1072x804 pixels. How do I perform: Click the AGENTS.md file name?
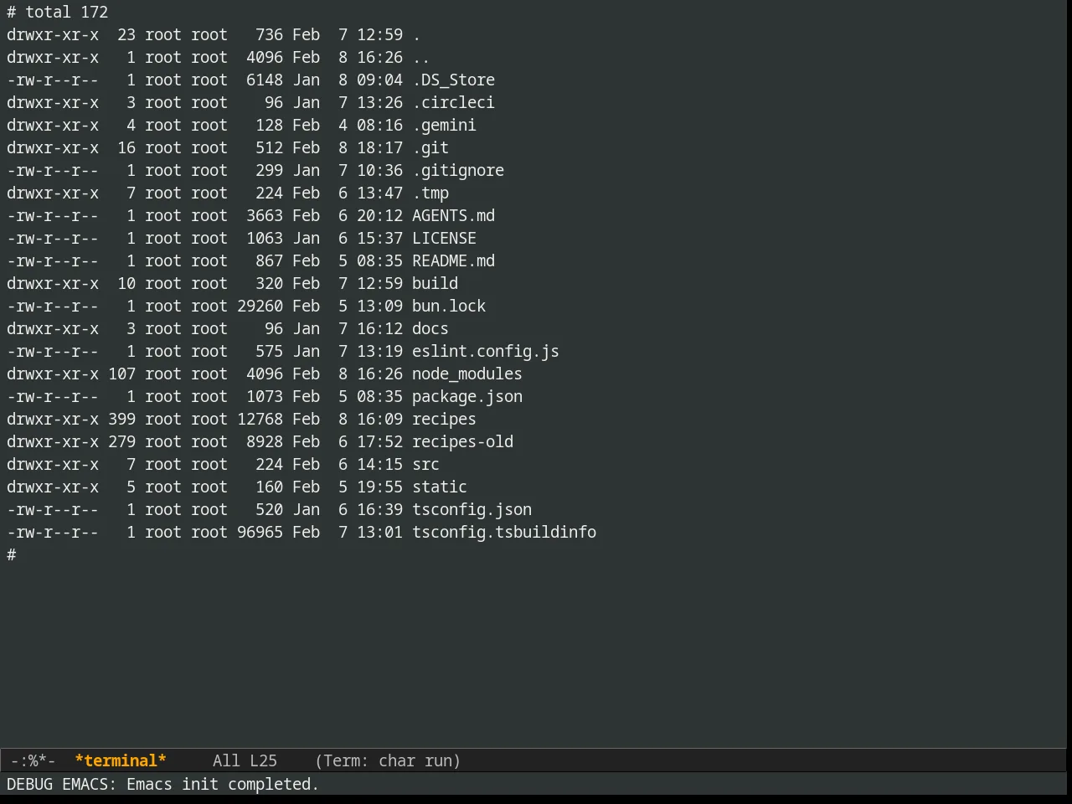[453, 215]
